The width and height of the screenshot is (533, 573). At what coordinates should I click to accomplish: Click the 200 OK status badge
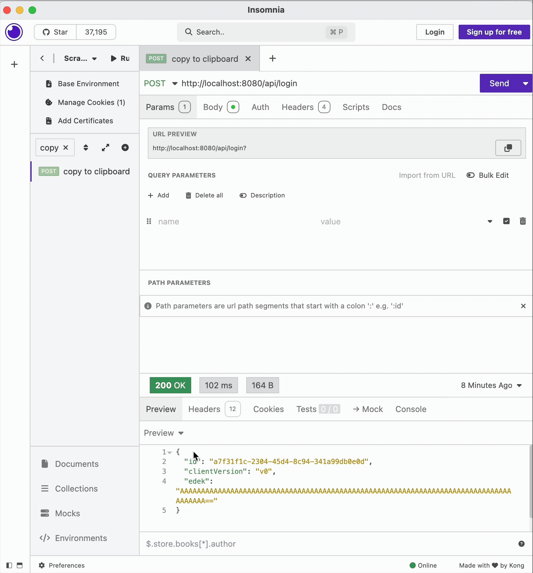[x=170, y=385]
